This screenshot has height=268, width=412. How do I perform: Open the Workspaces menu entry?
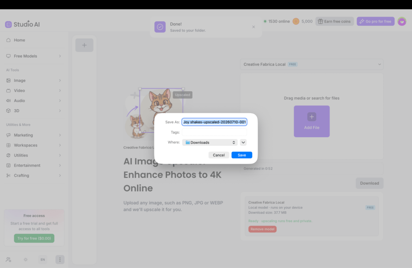point(34,145)
